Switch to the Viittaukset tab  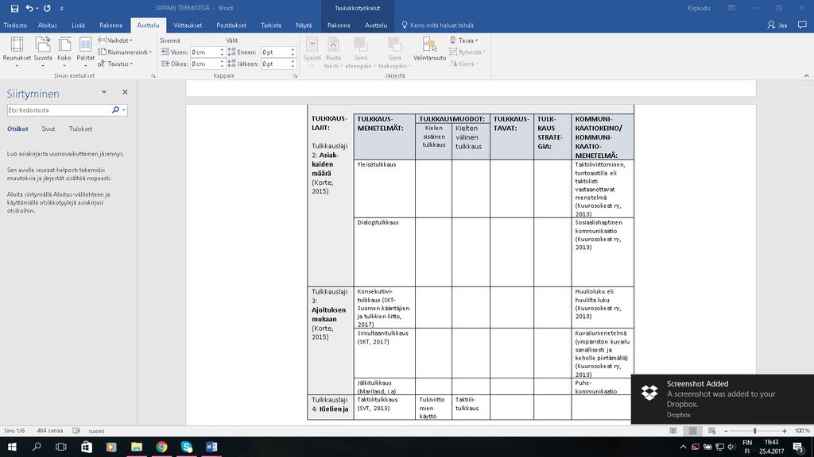point(188,25)
